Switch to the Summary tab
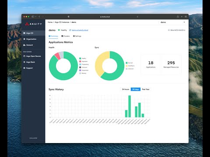The image size is (210, 157). coord(53,36)
